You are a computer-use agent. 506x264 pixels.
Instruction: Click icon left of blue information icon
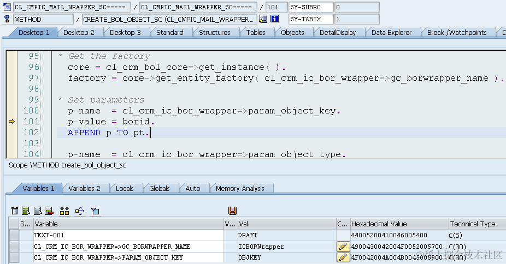(263, 19)
